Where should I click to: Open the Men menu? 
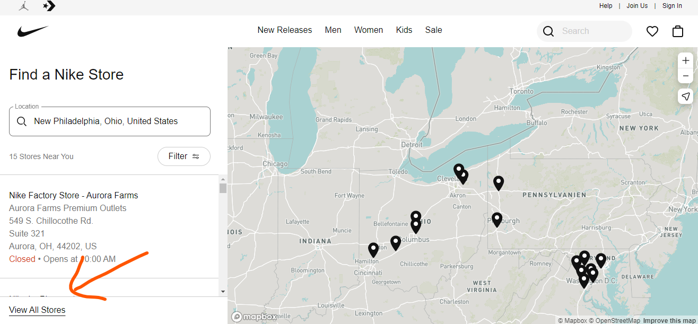(333, 30)
